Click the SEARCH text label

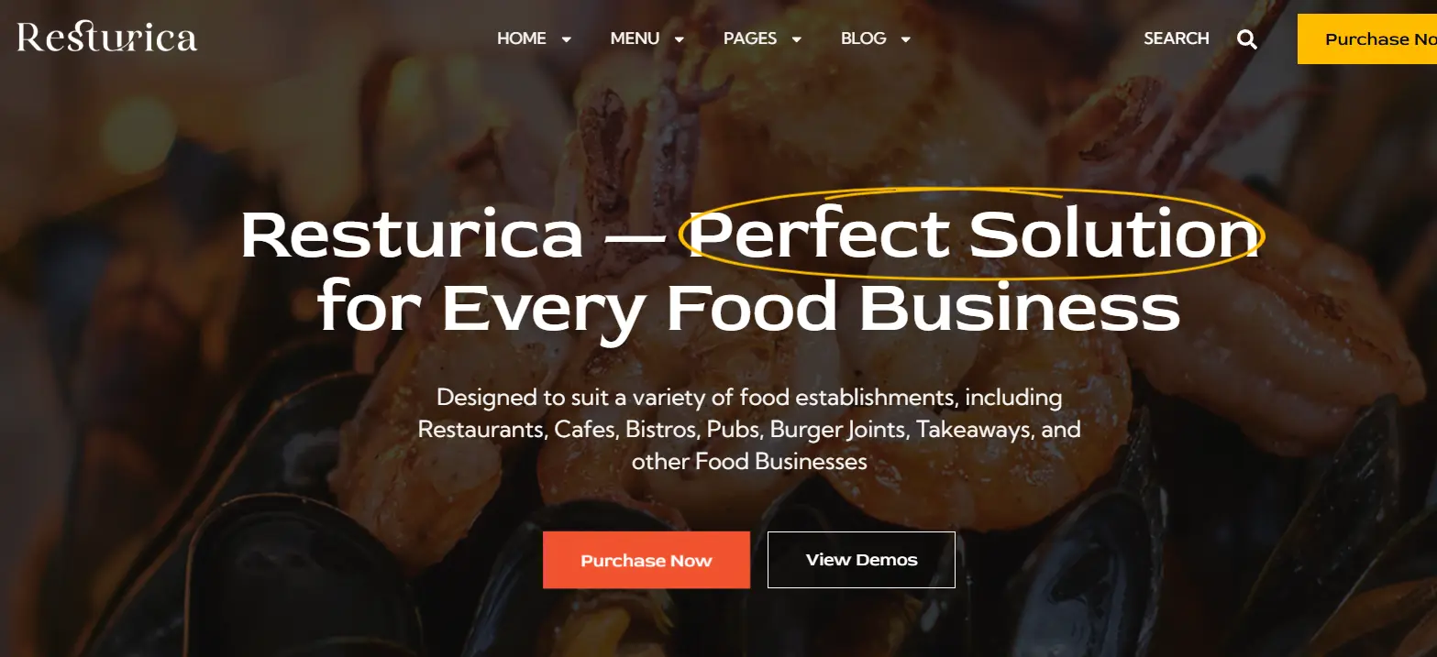click(x=1177, y=38)
